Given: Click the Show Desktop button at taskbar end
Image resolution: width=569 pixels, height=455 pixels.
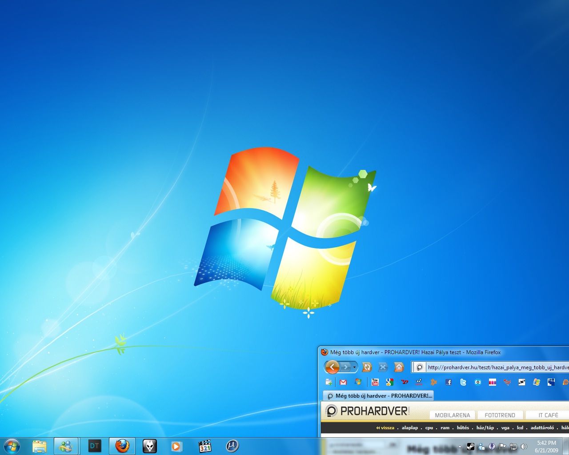Looking at the screenshot, I should (x=566, y=446).
